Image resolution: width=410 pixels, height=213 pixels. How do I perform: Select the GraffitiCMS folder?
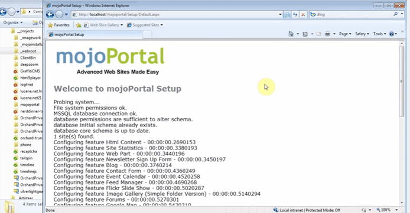[27, 71]
